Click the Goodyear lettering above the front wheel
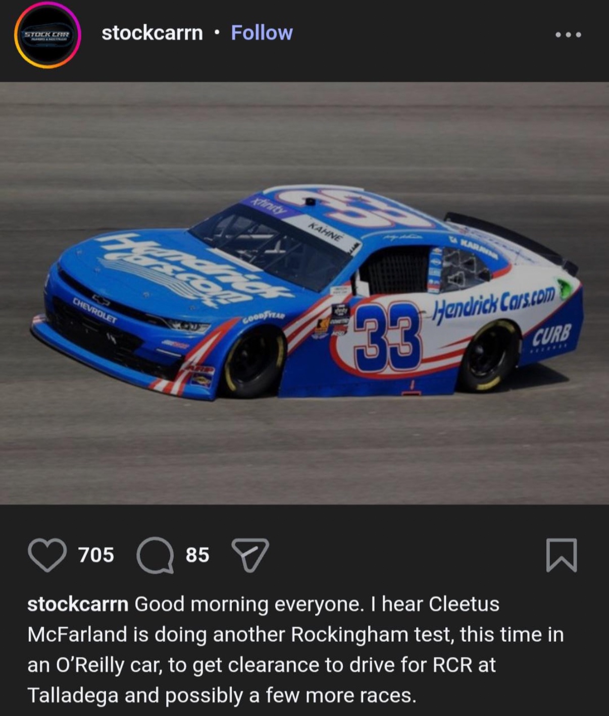This screenshot has height=716, width=609. 264,318
